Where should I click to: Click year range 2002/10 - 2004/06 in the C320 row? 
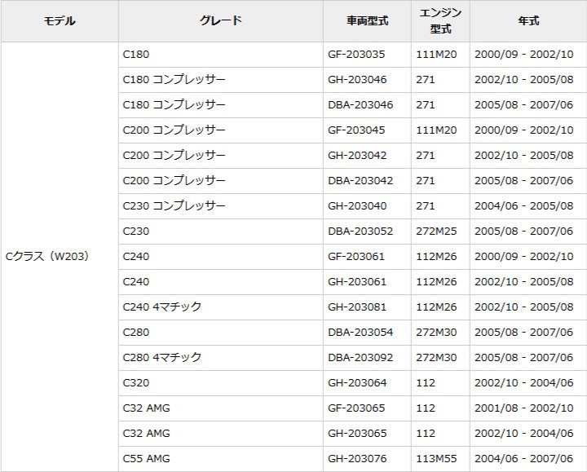[524, 383]
